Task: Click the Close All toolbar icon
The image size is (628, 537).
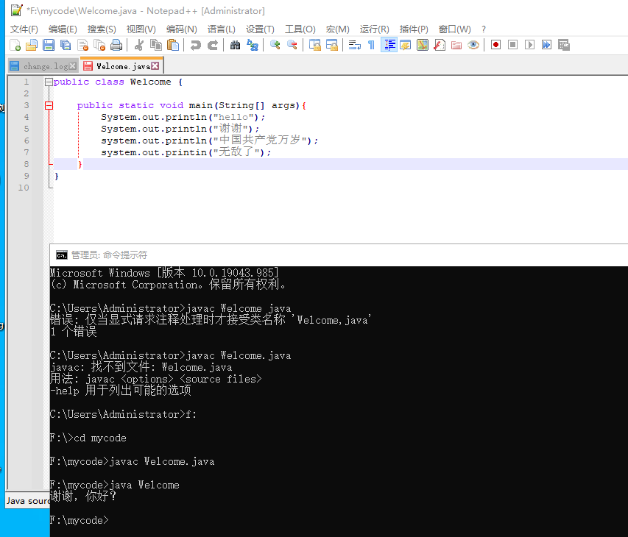Action: coord(99,45)
